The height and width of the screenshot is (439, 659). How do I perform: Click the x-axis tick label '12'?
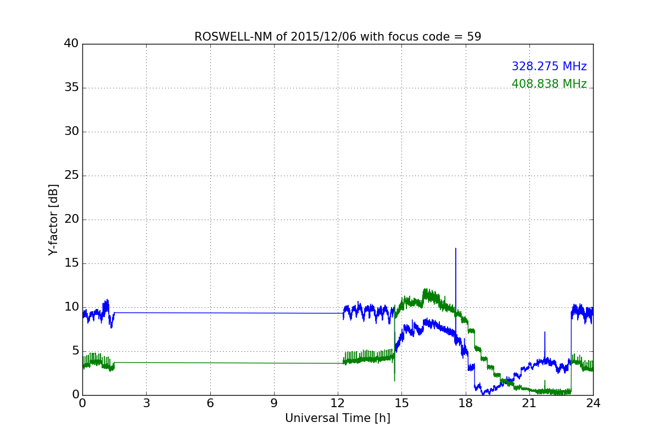(x=338, y=403)
